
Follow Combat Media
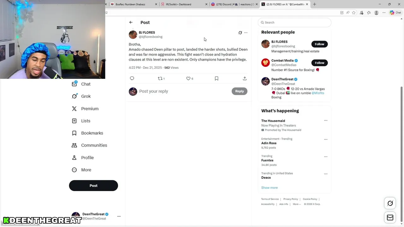[x=319, y=63]
